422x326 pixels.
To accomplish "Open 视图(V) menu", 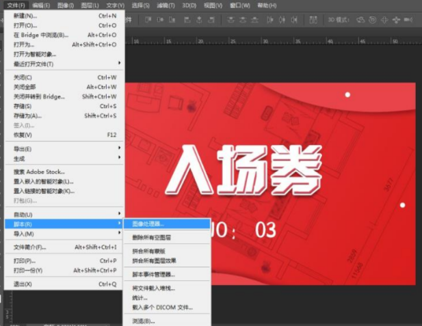I will click(213, 5).
